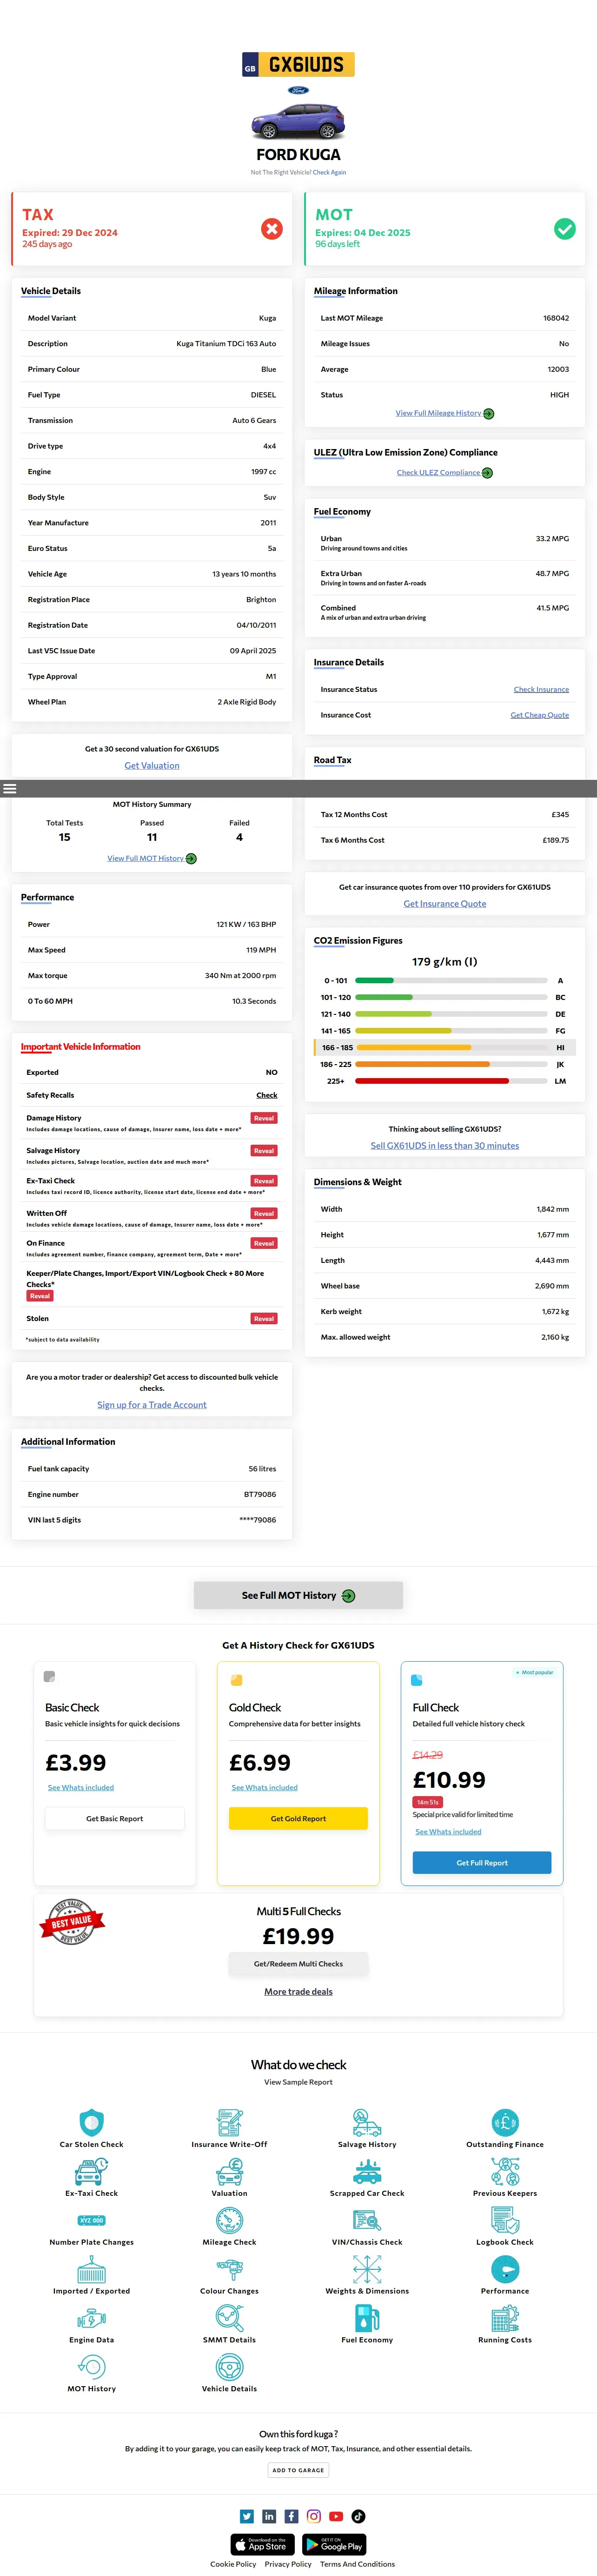597x2576 pixels.
Task: Visit the Instagram page icon
Action: tap(314, 2516)
